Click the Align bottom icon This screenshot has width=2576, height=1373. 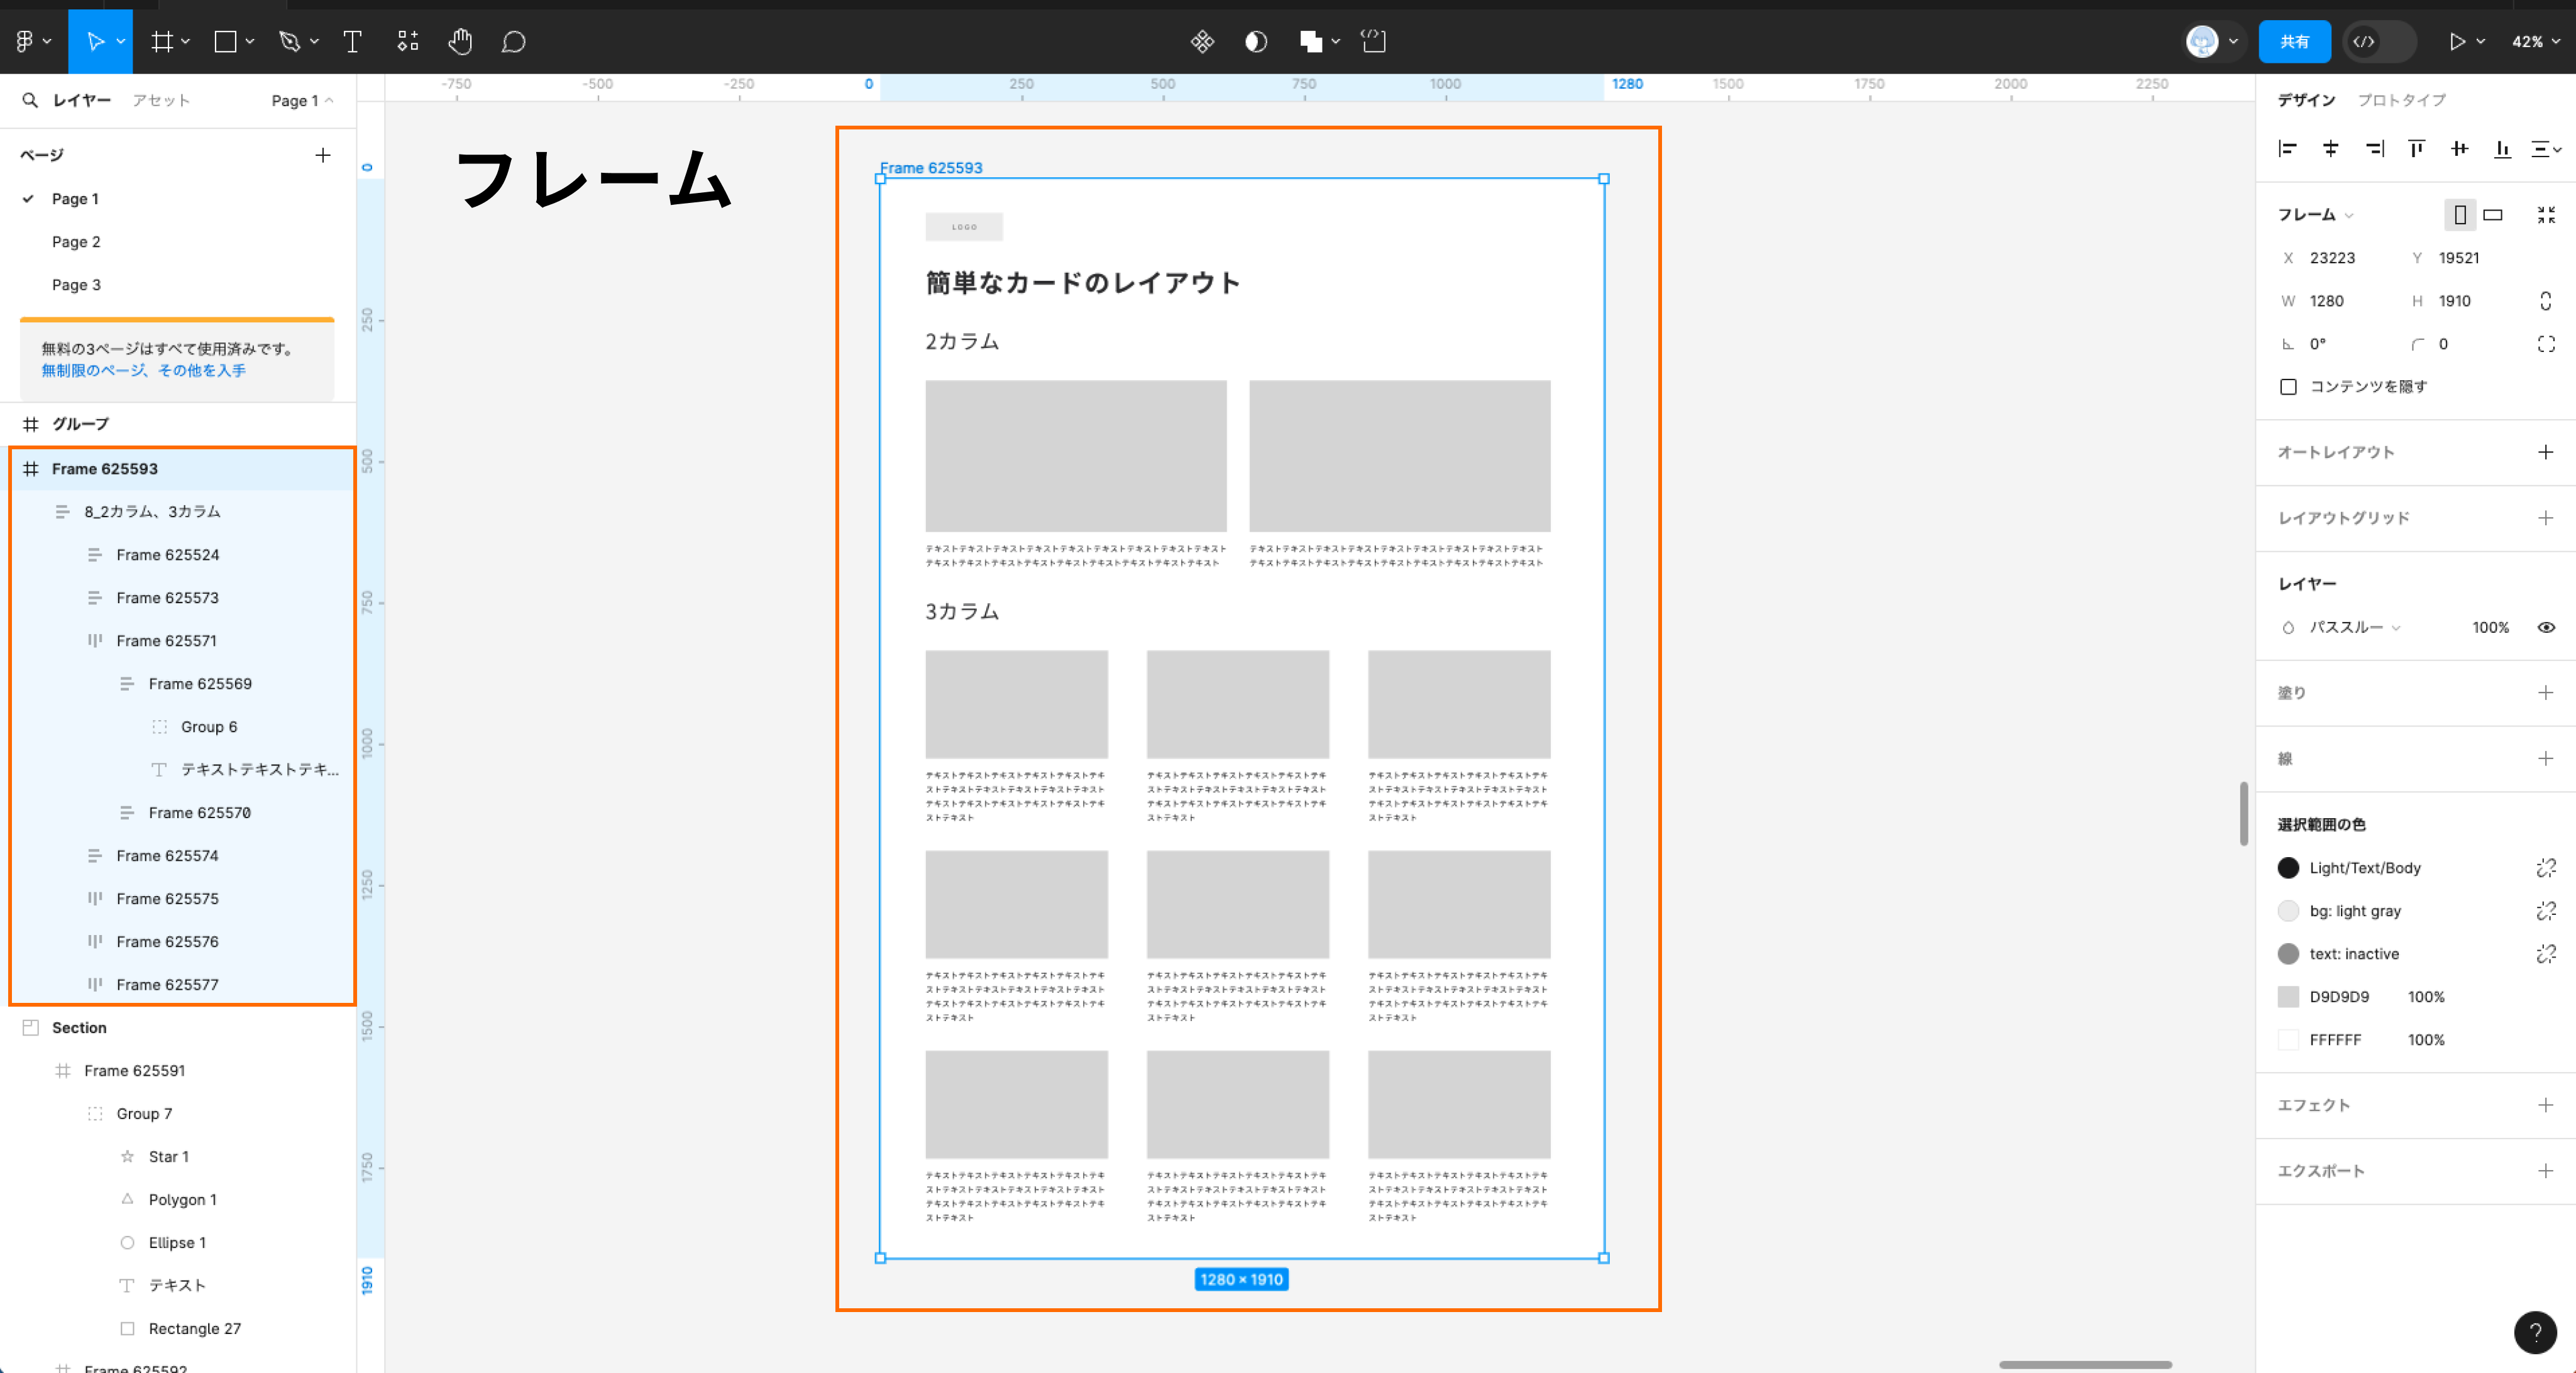tap(2502, 149)
